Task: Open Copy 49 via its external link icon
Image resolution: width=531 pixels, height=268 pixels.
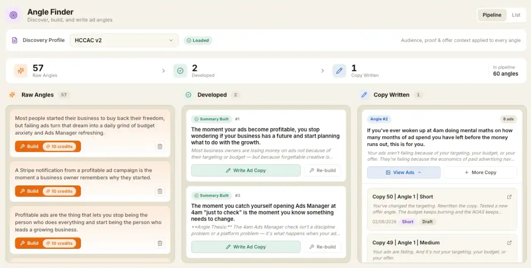Action: pyautogui.click(x=509, y=243)
